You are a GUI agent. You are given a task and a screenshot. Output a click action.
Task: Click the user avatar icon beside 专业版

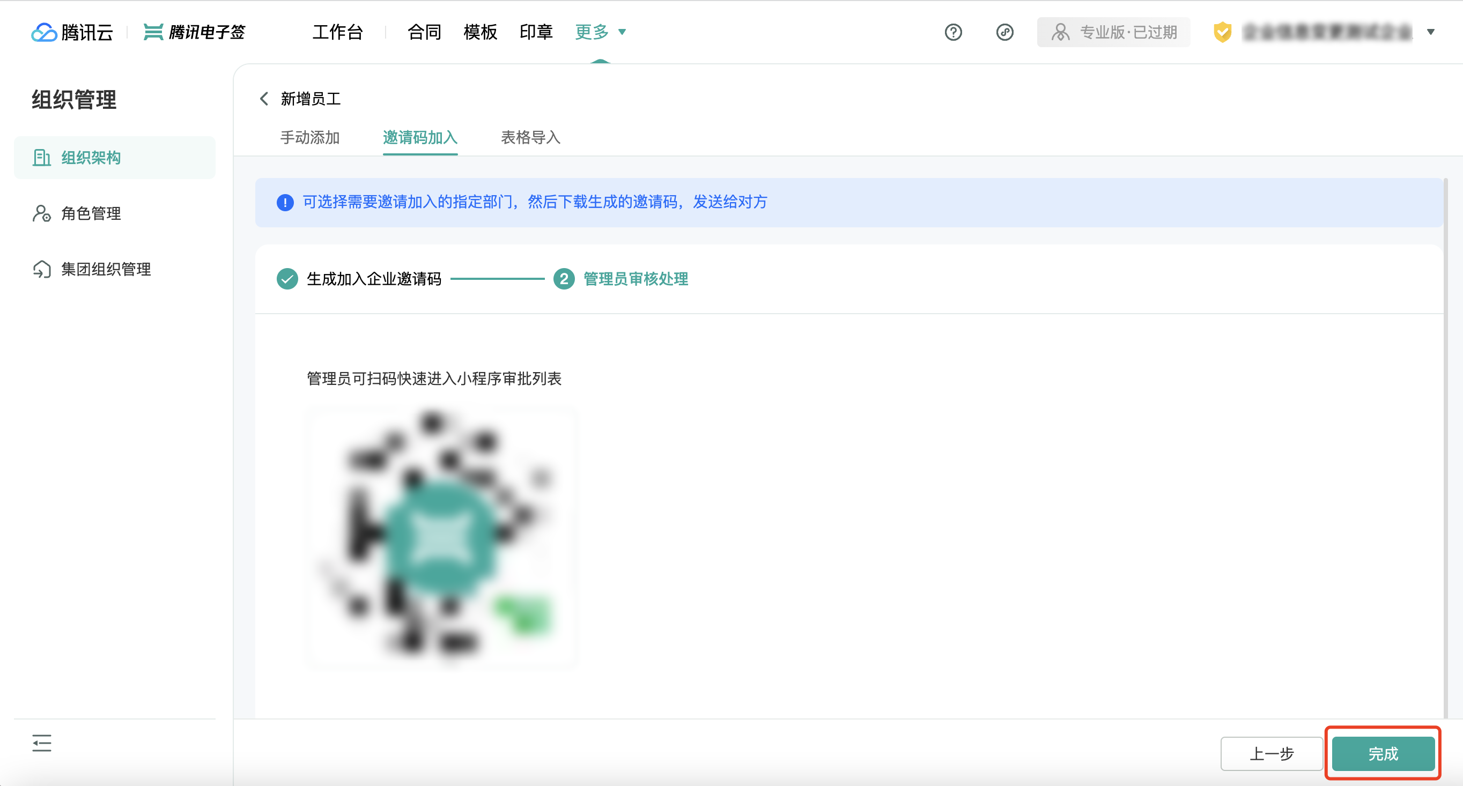click(1060, 32)
